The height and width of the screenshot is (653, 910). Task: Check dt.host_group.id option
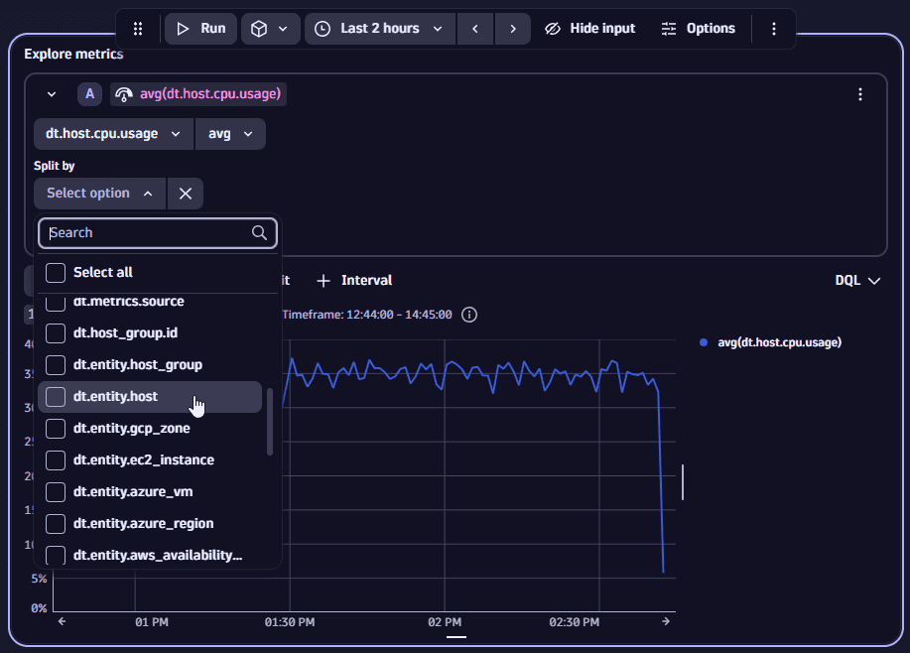pyautogui.click(x=56, y=333)
